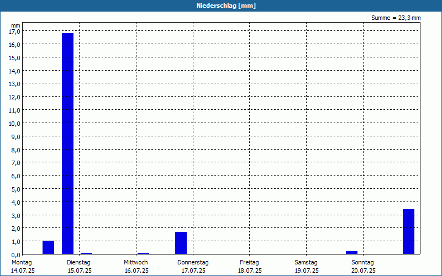Click the date '20.07.25'
Screen dimensions: 442x276
pyautogui.click(x=364, y=270)
